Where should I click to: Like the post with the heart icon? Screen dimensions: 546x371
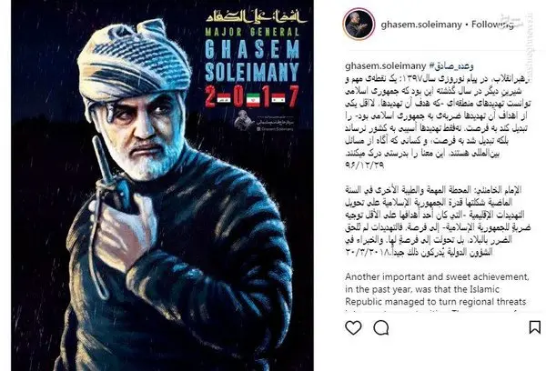(x=353, y=328)
